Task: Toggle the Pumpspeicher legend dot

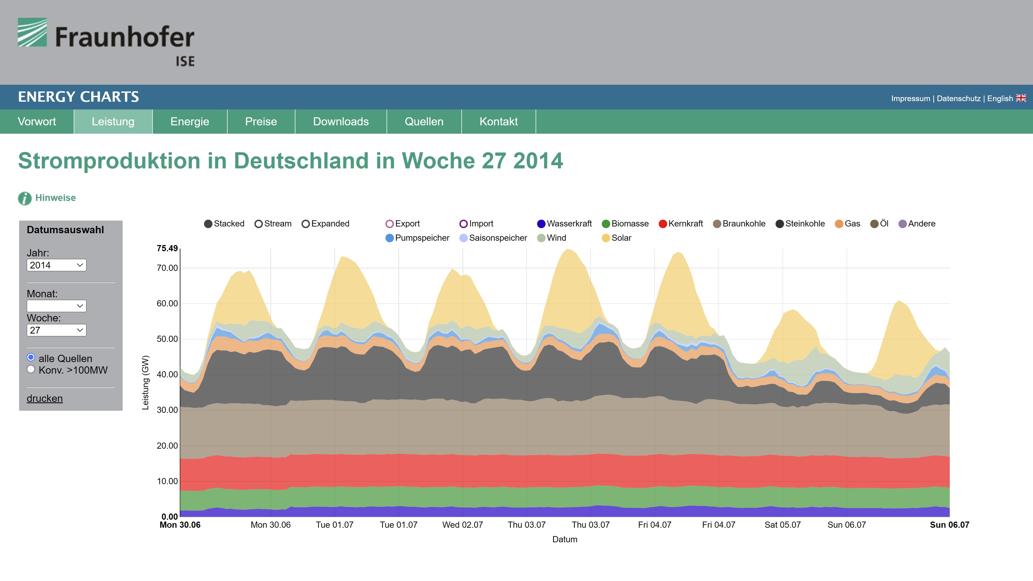Action: coord(389,238)
